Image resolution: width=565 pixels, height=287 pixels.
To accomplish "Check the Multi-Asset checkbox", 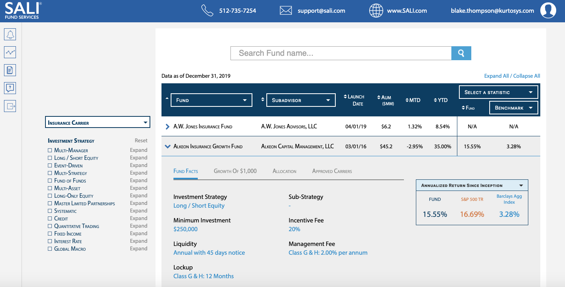I will (x=50, y=188).
